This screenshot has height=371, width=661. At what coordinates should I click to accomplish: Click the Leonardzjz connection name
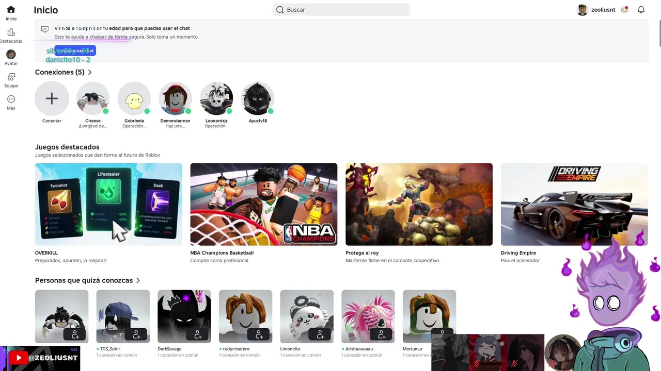click(x=216, y=121)
